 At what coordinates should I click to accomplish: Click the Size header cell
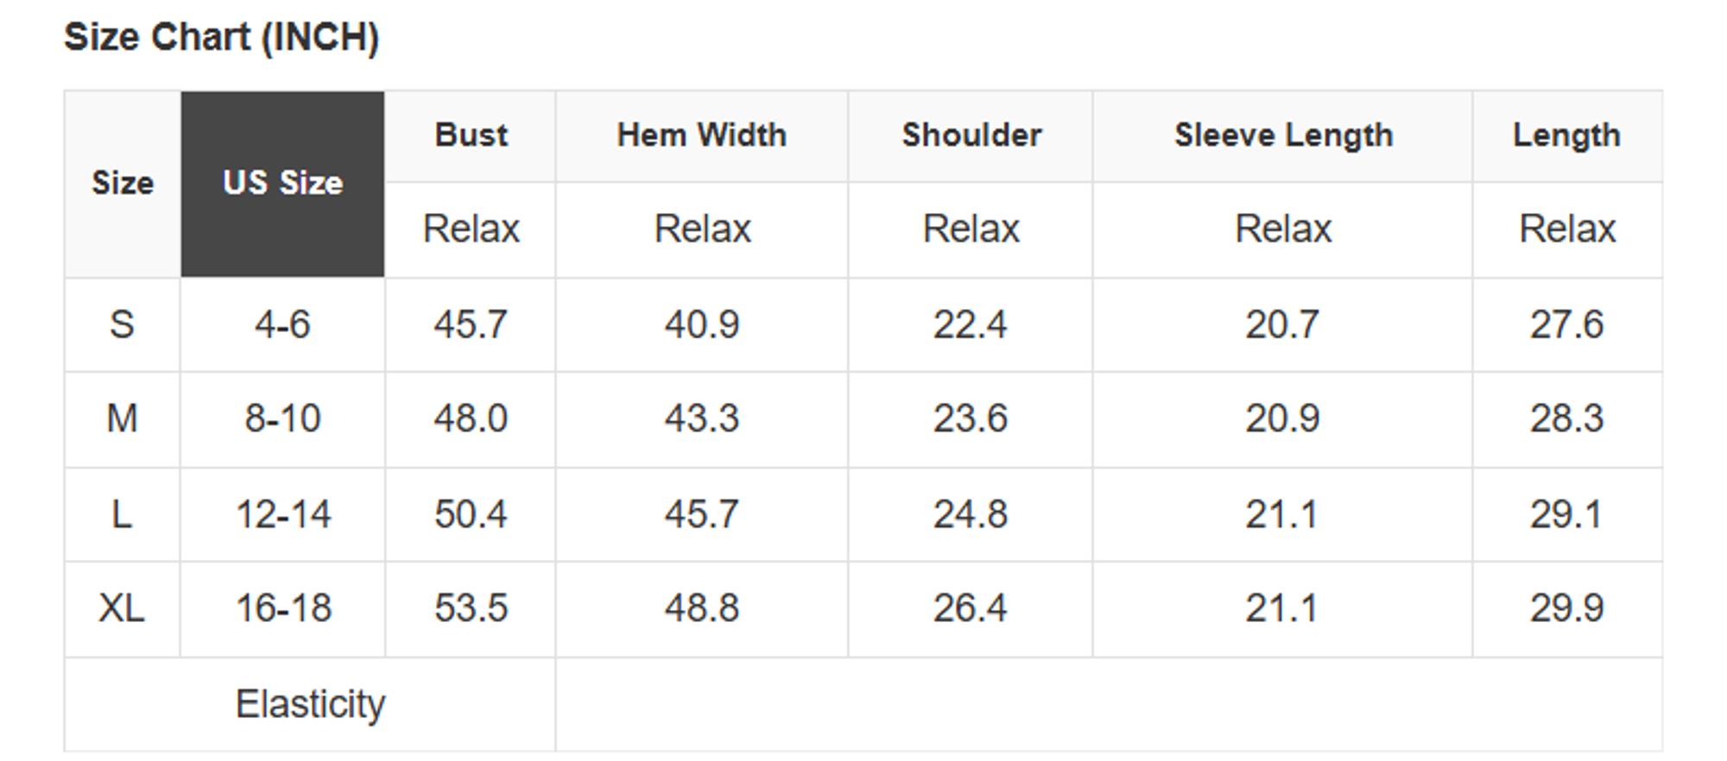coord(123,183)
